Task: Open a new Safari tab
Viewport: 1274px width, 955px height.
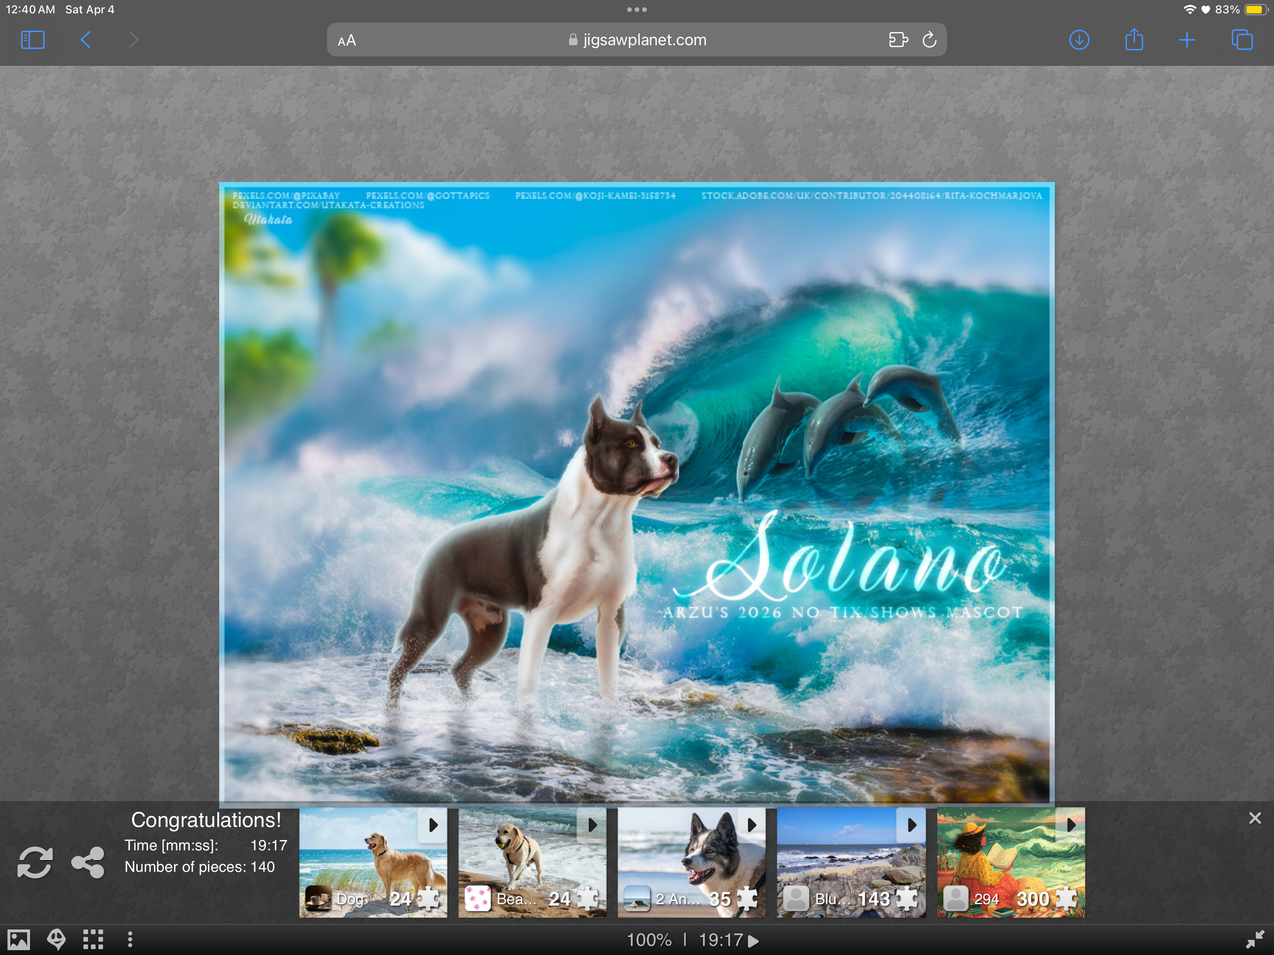Action: point(1187,40)
